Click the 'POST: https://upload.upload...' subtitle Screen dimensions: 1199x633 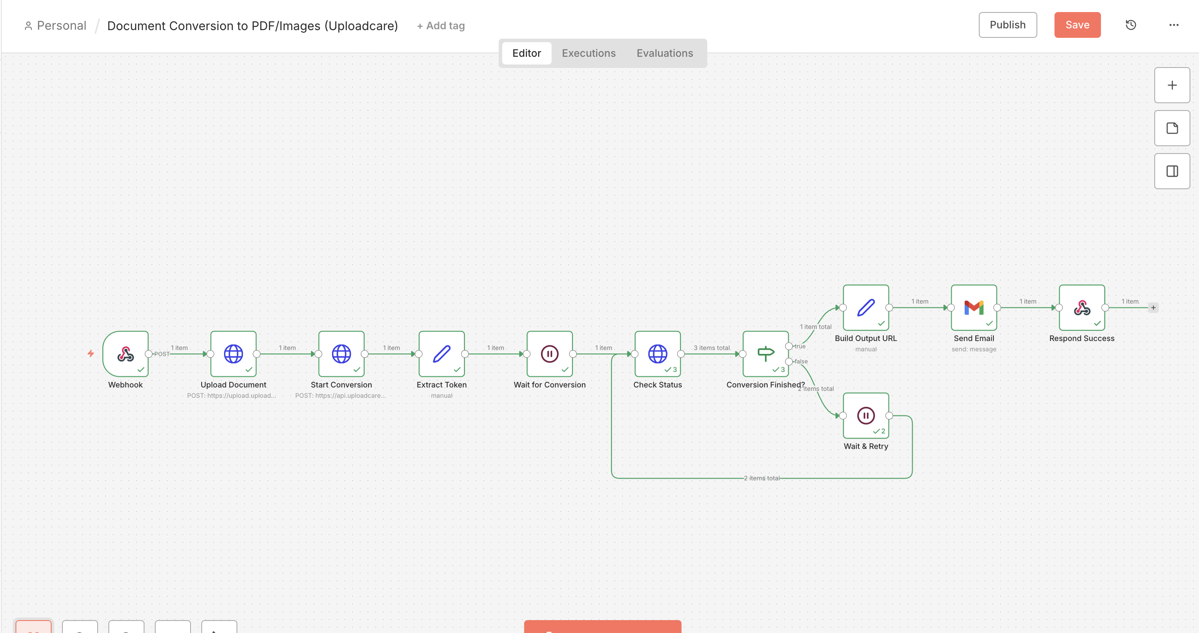(231, 396)
